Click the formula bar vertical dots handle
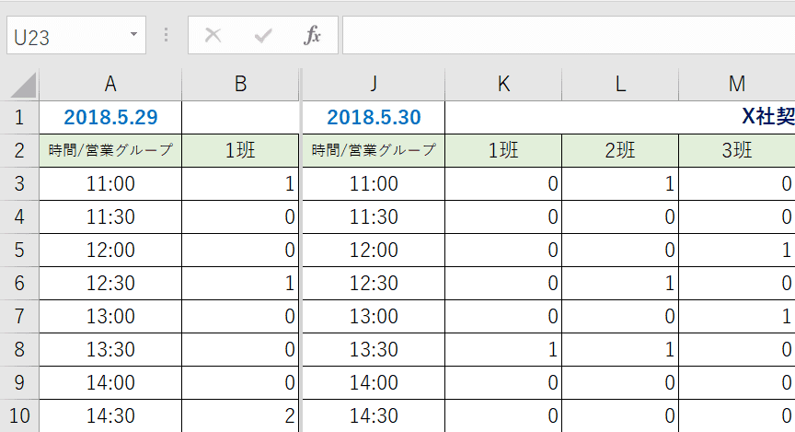795x432 pixels. (166, 35)
